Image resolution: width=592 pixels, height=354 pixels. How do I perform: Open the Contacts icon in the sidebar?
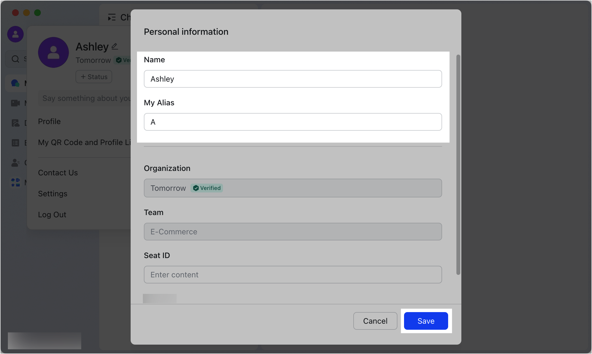pos(15,163)
